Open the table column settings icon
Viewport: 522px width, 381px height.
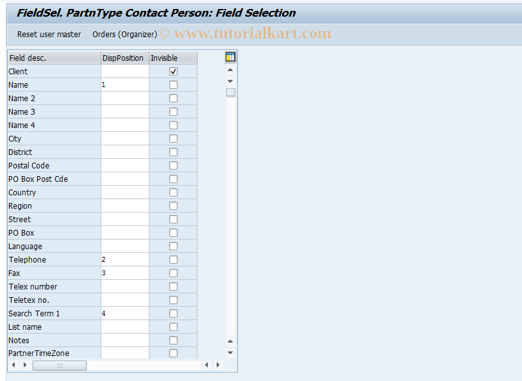[x=230, y=57]
